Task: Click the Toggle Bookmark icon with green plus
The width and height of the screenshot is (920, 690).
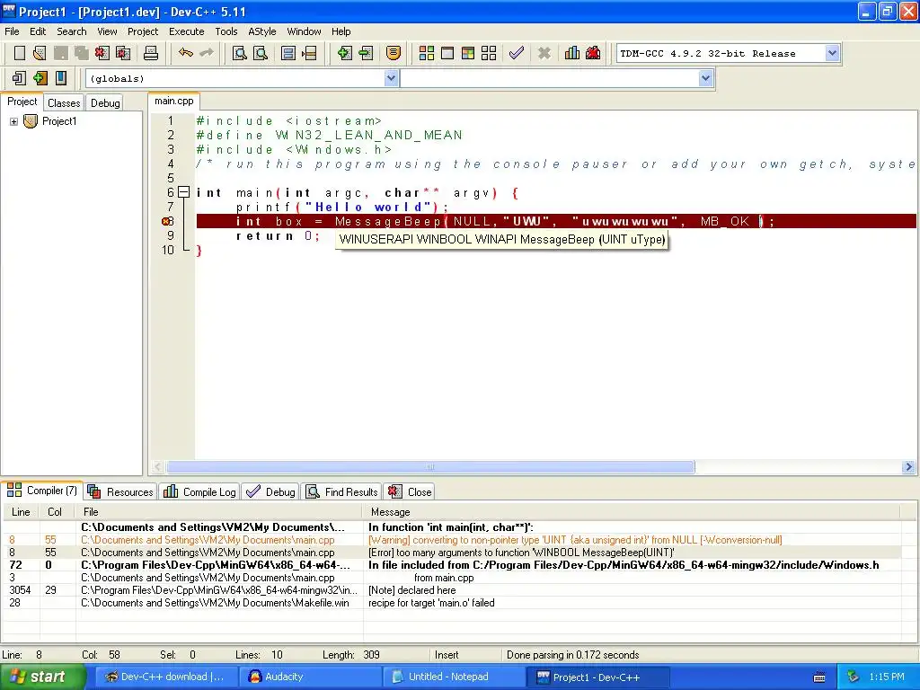Action: pyautogui.click(x=40, y=78)
